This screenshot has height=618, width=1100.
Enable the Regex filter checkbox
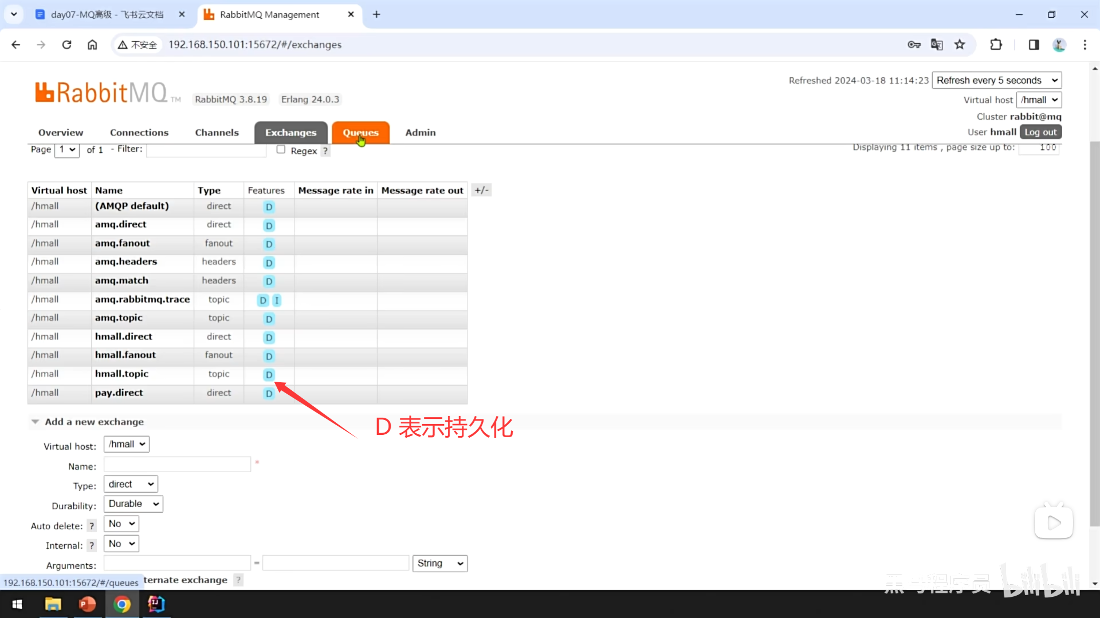click(281, 149)
